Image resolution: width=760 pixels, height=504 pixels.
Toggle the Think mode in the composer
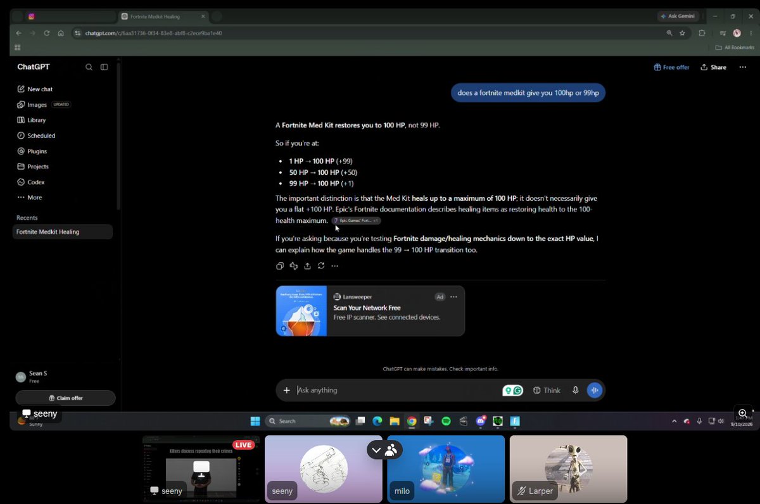coord(547,391)
